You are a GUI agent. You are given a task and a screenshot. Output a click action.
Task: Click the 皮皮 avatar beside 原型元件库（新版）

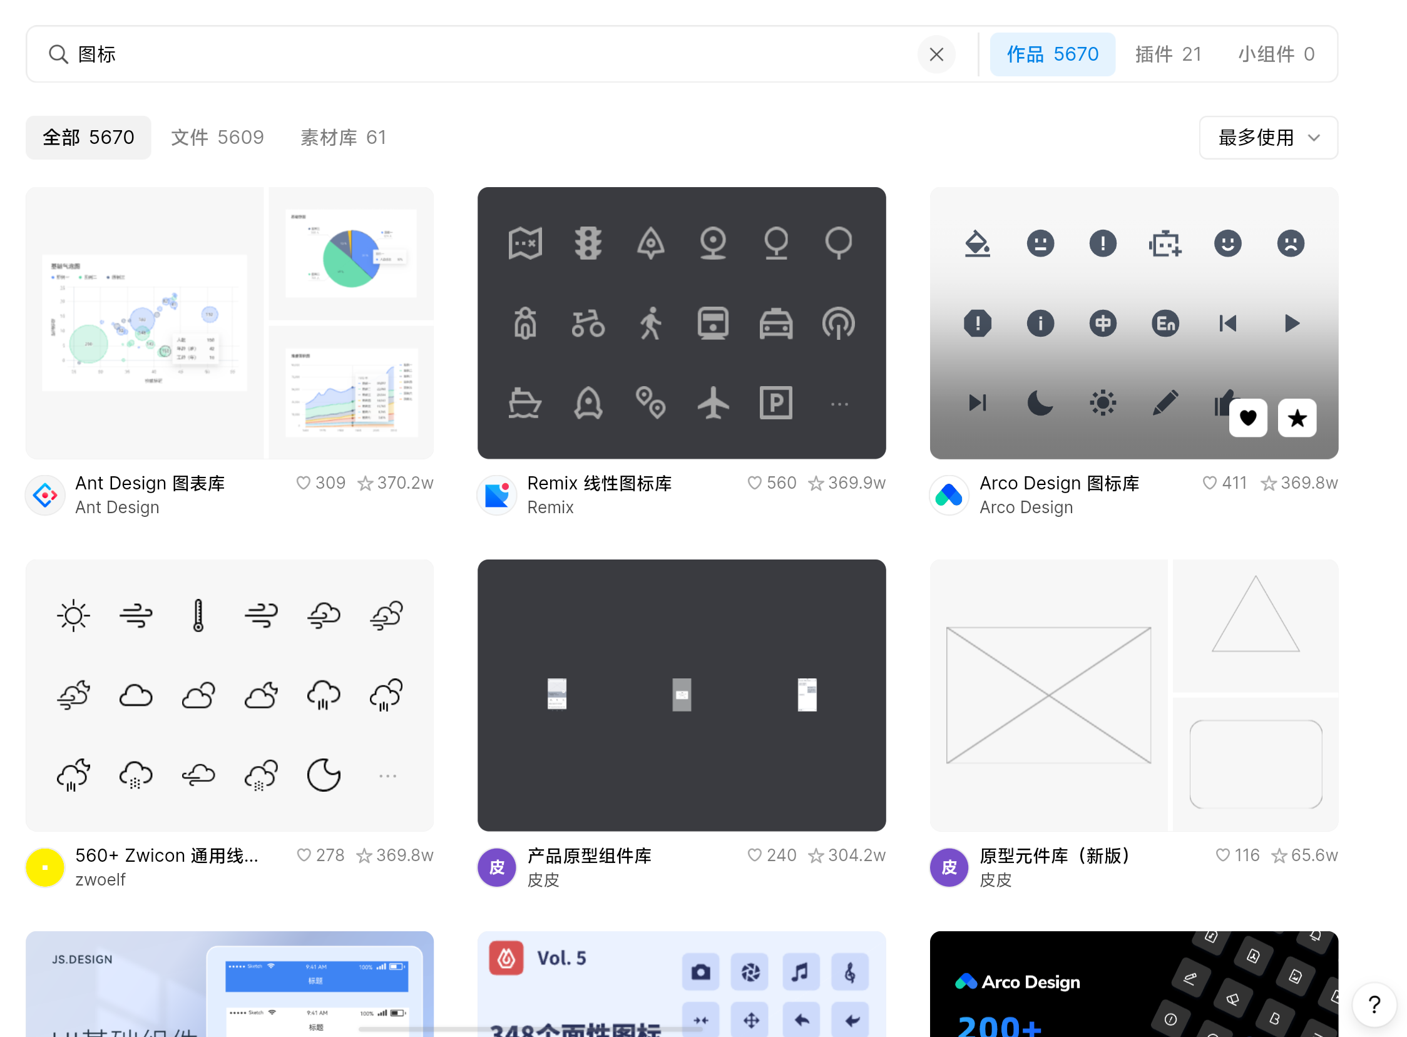point(949,867)
